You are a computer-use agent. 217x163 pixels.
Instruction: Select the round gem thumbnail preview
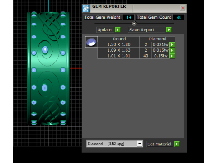pos(91,42)
